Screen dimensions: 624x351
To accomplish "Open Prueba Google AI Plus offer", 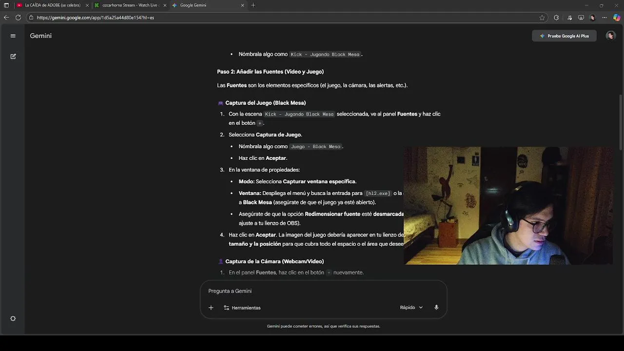I will coord(564,36).
